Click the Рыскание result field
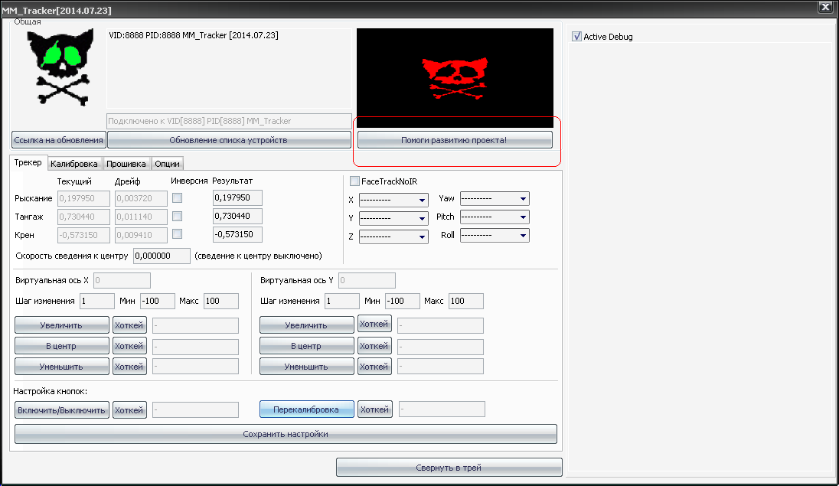The width and height of the screenshot is (839, 486). 237,197
